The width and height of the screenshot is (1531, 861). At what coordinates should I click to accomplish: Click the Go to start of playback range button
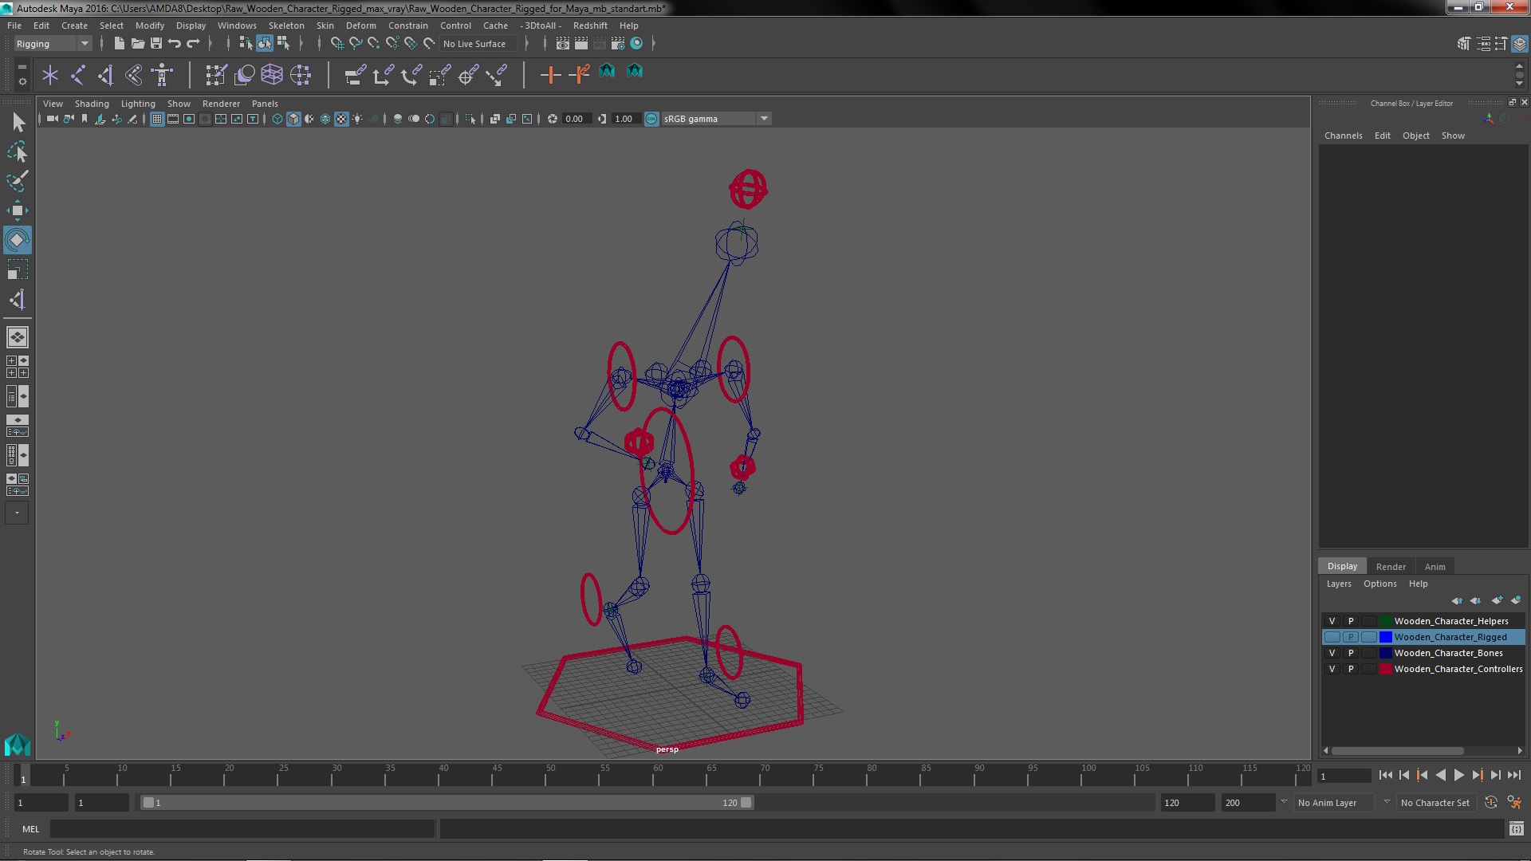(1385, 775)
